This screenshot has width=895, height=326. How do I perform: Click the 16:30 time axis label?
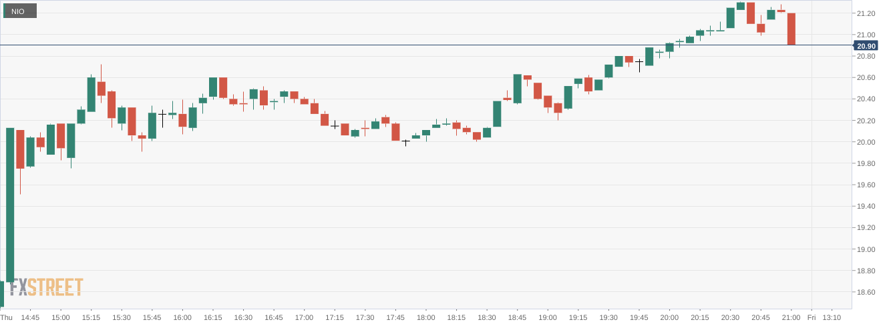pos(243,317)
